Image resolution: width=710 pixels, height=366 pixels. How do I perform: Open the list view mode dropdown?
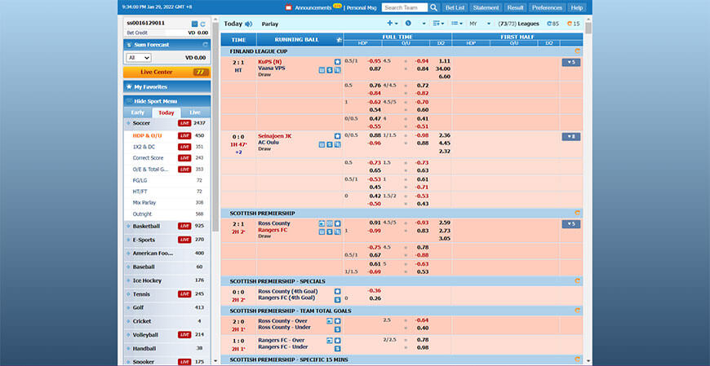(x=457, y=24)
